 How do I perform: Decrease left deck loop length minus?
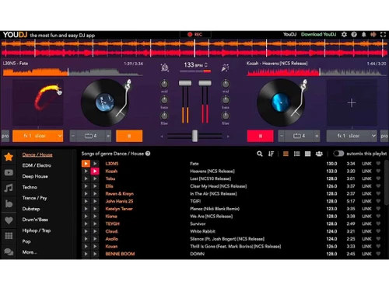(x=73, y=136)
